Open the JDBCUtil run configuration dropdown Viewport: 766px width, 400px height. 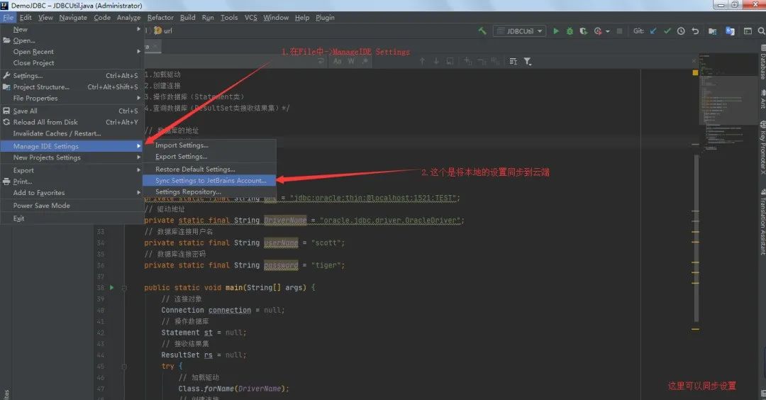(520, 30)
